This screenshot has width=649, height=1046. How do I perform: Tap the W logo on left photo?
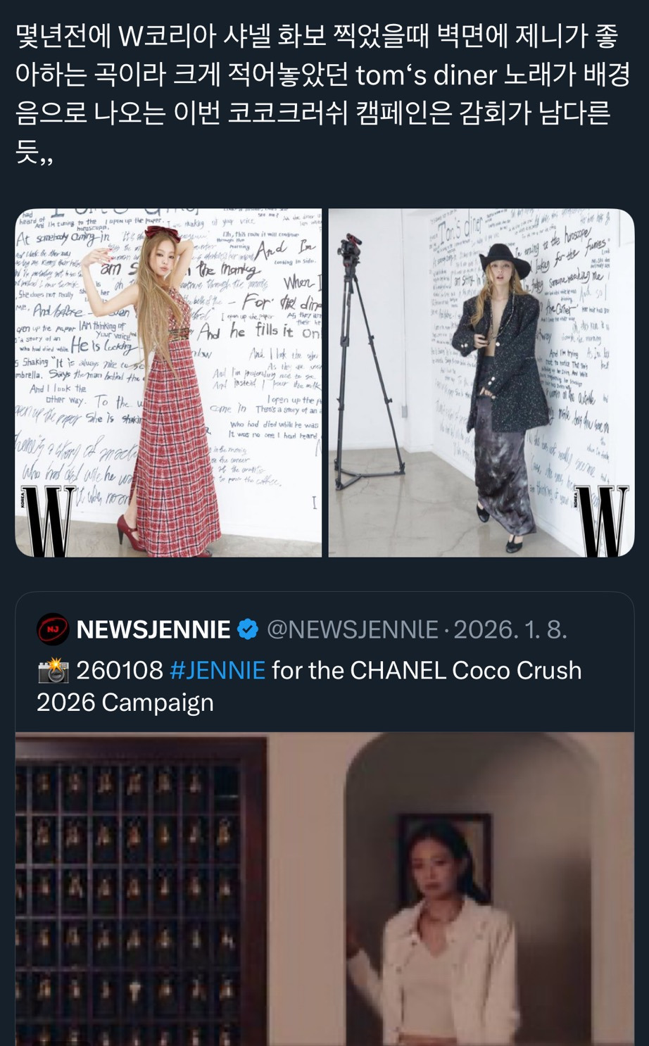(x=49, y=520)
